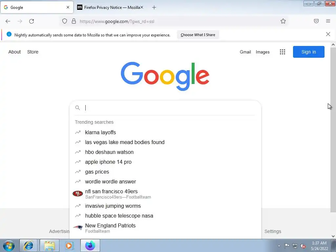Click the page scrollbar down arrow

click(x=333, y=236)
